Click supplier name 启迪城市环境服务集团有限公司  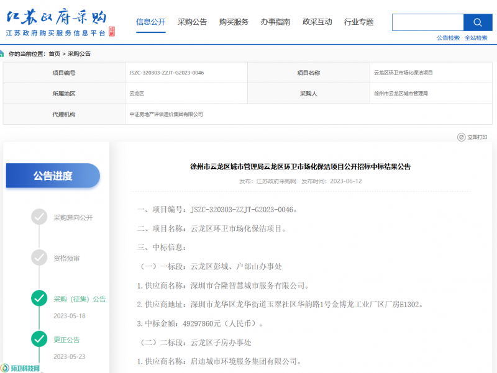tap(244, 361)
